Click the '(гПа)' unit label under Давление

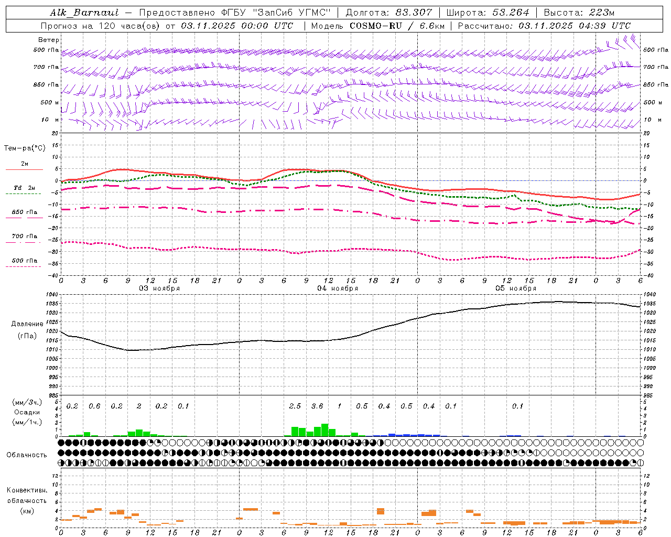(27, 336)
